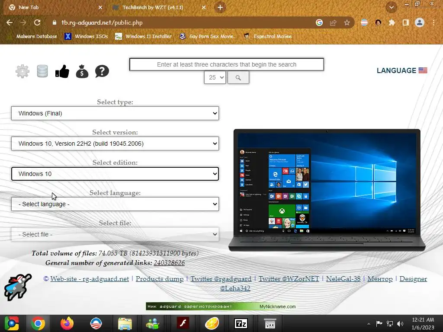Open new tab with plus button
Viewport: 443px width, 332px height.
[x=220, y=7]
